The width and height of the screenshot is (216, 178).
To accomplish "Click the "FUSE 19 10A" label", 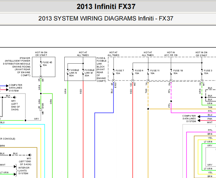I will 178,72.
